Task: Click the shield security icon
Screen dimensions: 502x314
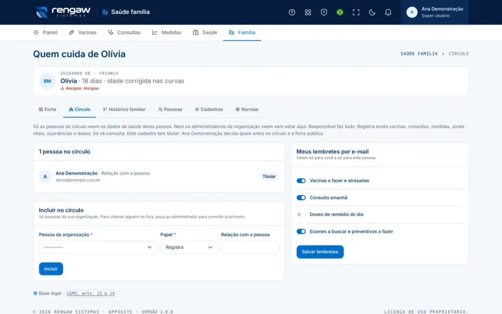Action: point(324,12)
